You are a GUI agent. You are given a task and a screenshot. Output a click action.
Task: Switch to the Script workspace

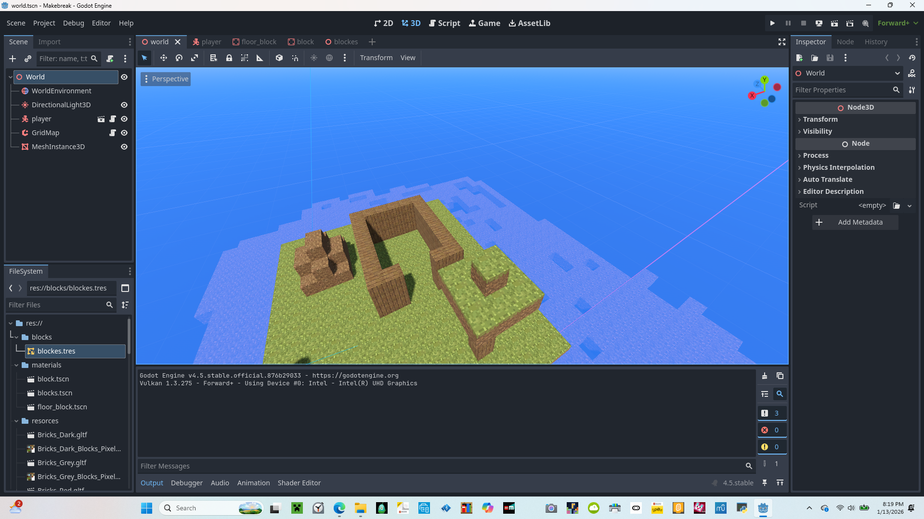(x=444, y=23)
